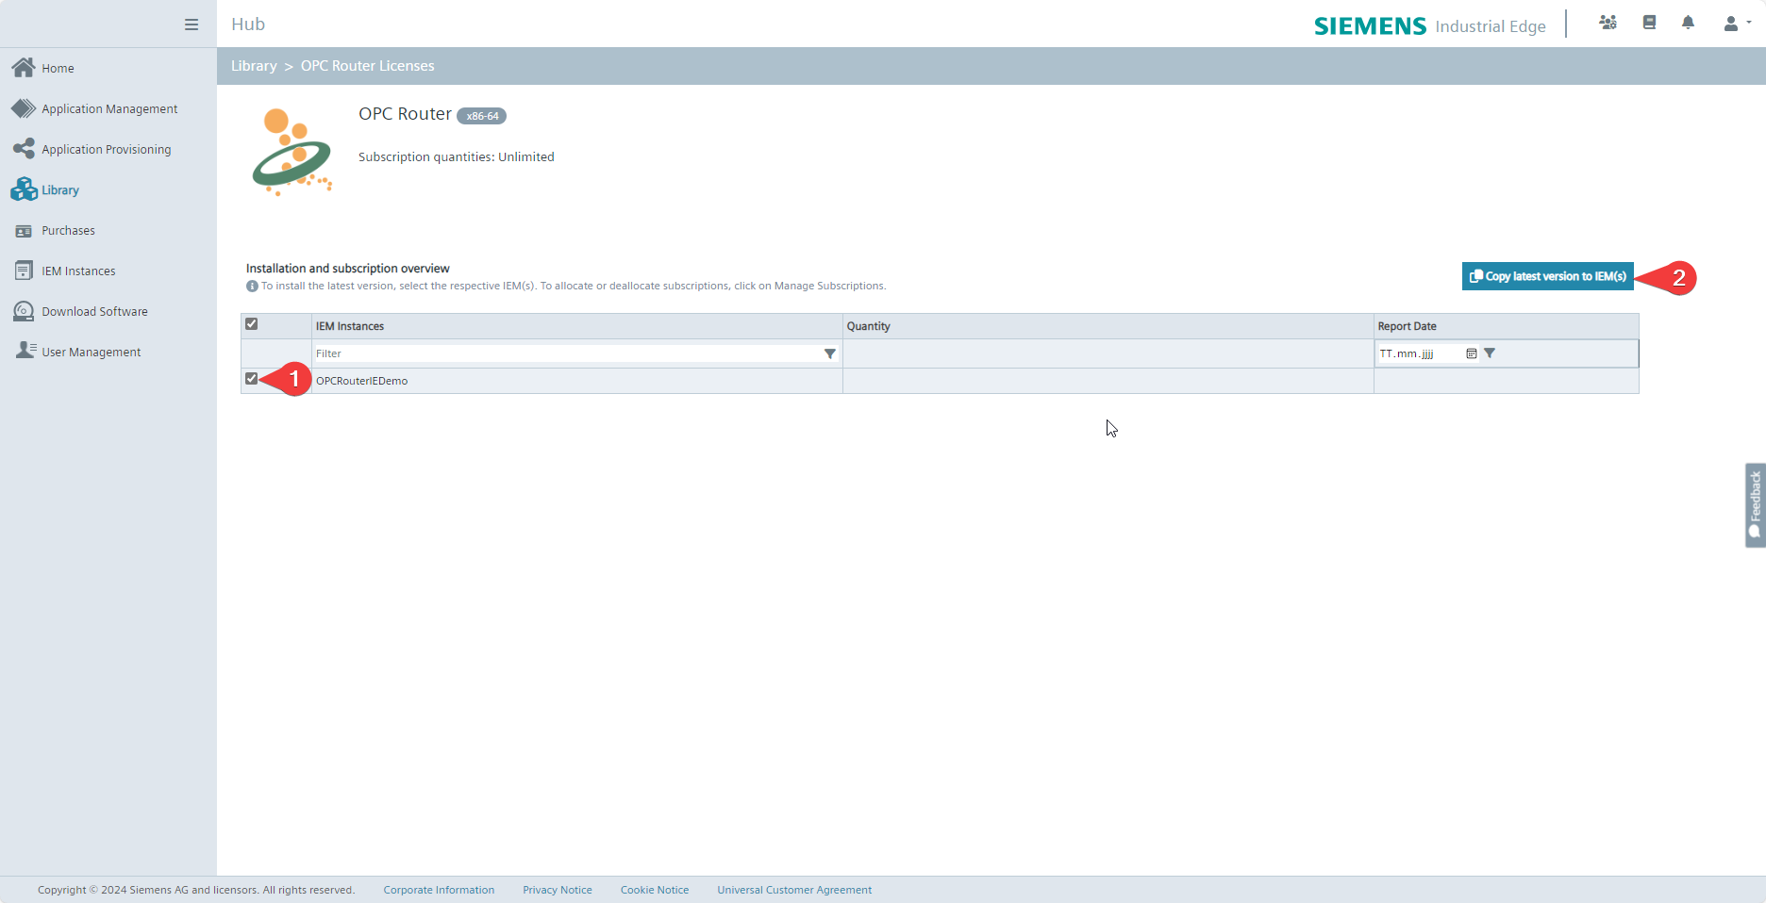Collapse the sidebar with the hamburger icon
The height and width of the screenshot is (903, 1766).
[192, 25]
